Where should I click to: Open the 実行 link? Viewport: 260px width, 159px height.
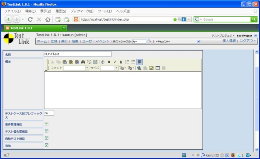click(x=65, y=41)
